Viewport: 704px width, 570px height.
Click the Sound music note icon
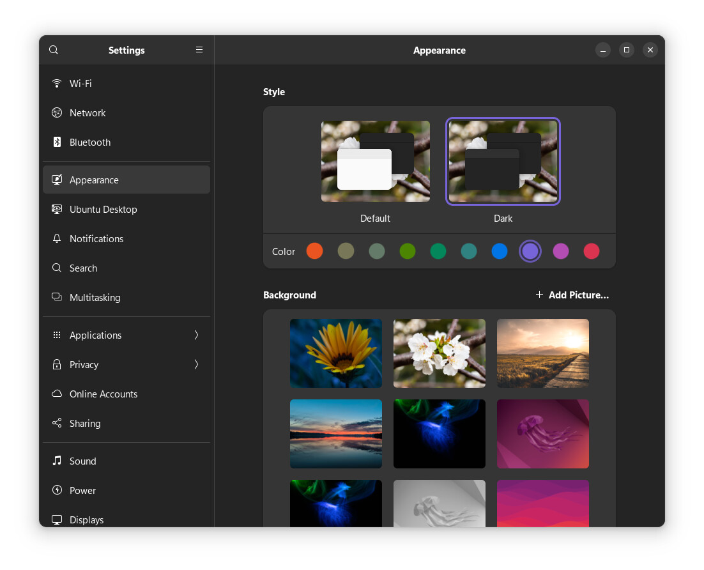click(x=57, y=461)
